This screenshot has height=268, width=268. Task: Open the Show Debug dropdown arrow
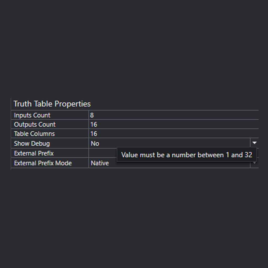[x=254, y=143]
